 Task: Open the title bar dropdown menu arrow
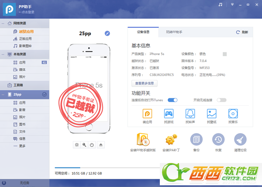click(x=232, y=5)
